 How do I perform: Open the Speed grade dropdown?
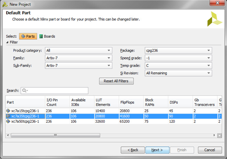(178, 58)
